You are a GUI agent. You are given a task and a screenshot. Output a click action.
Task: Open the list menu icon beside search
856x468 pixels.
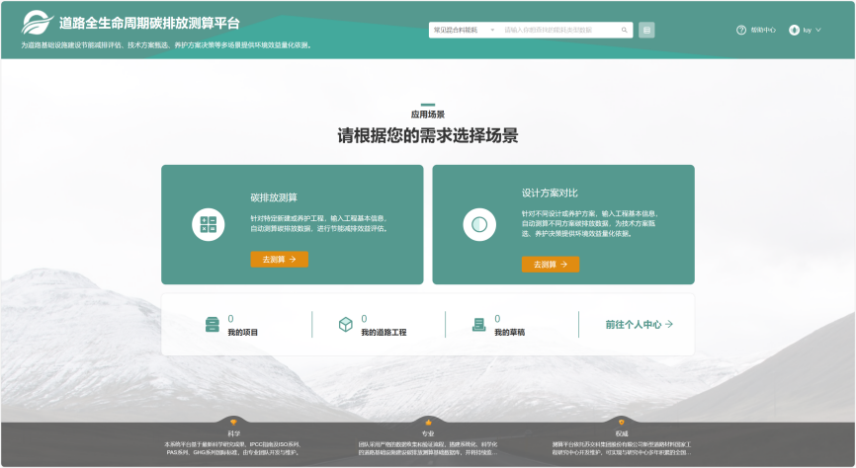pyautogui.click(x=646, y=31)
